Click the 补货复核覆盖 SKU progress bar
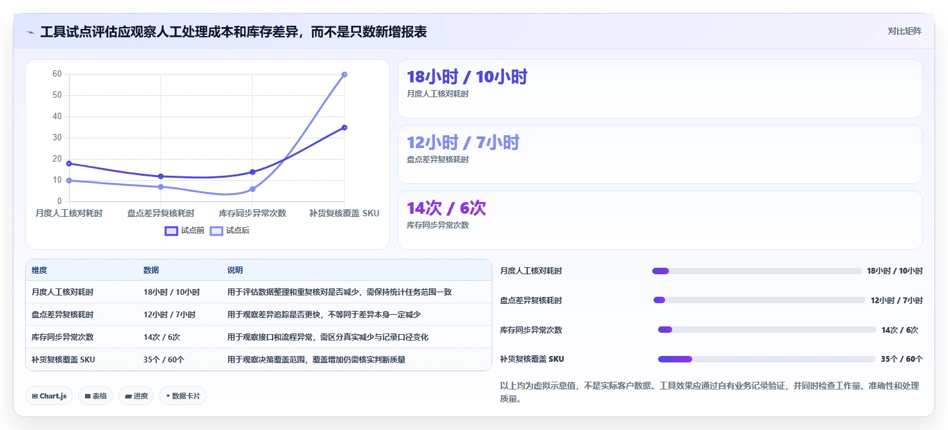The width and height of the screenshot is (948, 430). 767,359
